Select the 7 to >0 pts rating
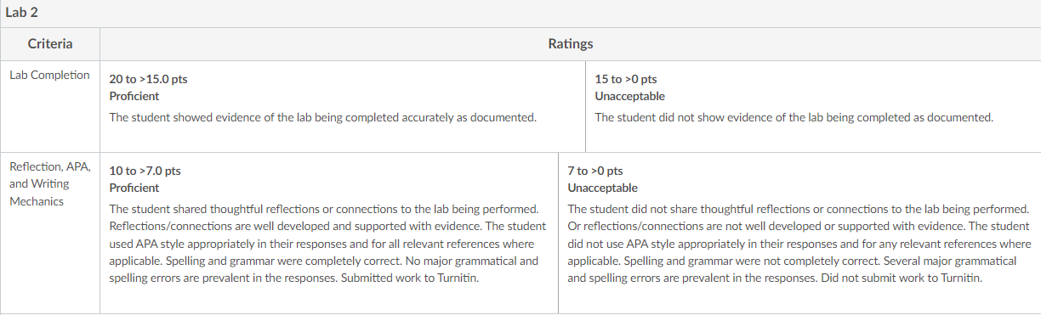Screen dimensions: 1041x315 595,171
